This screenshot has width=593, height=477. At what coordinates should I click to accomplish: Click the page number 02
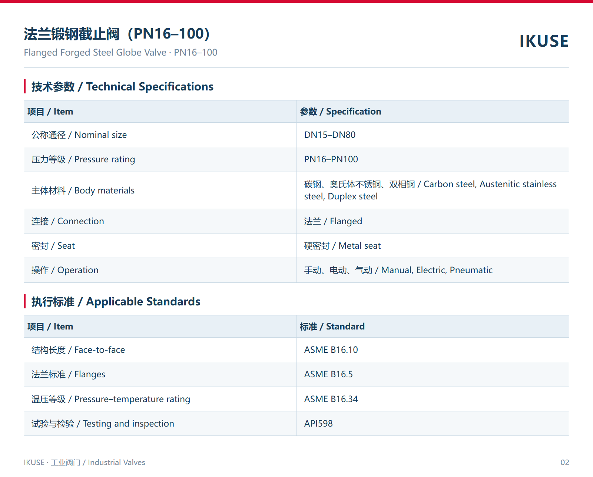pyautogui.click(x=564, y=463)
